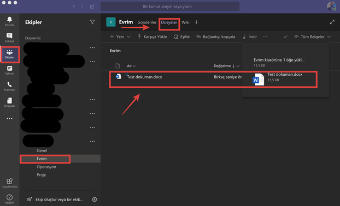This screenshot has width=340, height=206.
Task: Click Test dokuman.docx in upload popup
Action: pos(285,74)
